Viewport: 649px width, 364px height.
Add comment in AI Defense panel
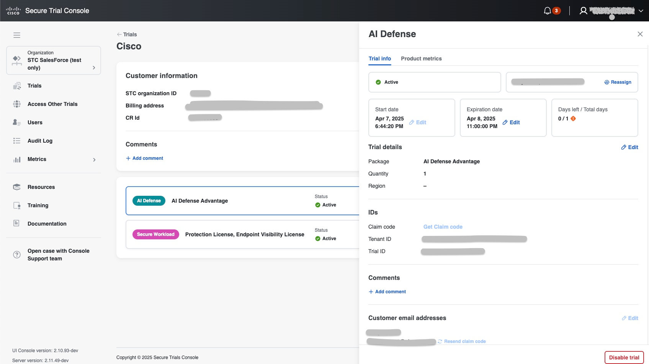click(x=387, y=292)
